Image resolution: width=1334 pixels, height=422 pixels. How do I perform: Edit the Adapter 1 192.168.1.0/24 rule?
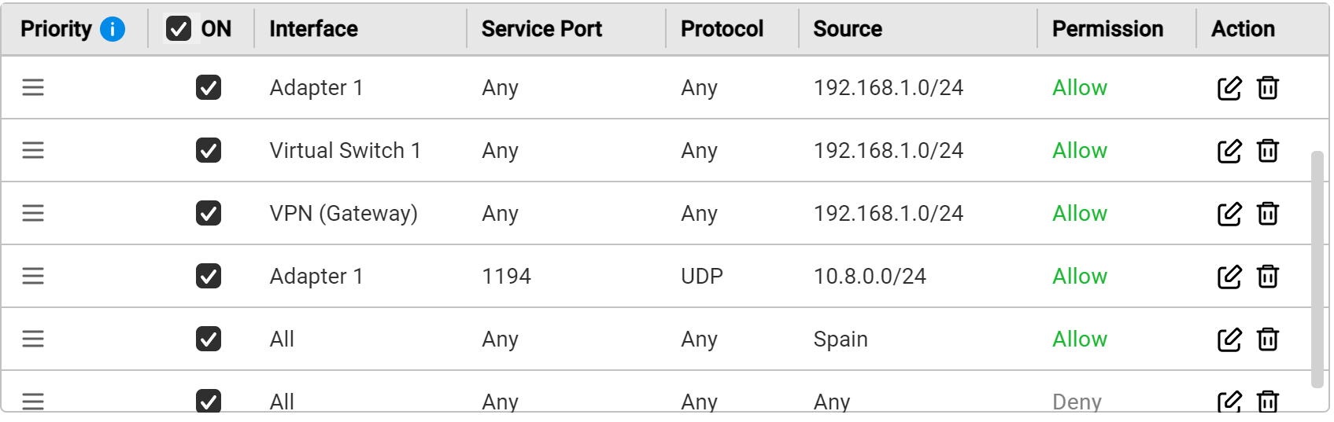point(1229,88)
